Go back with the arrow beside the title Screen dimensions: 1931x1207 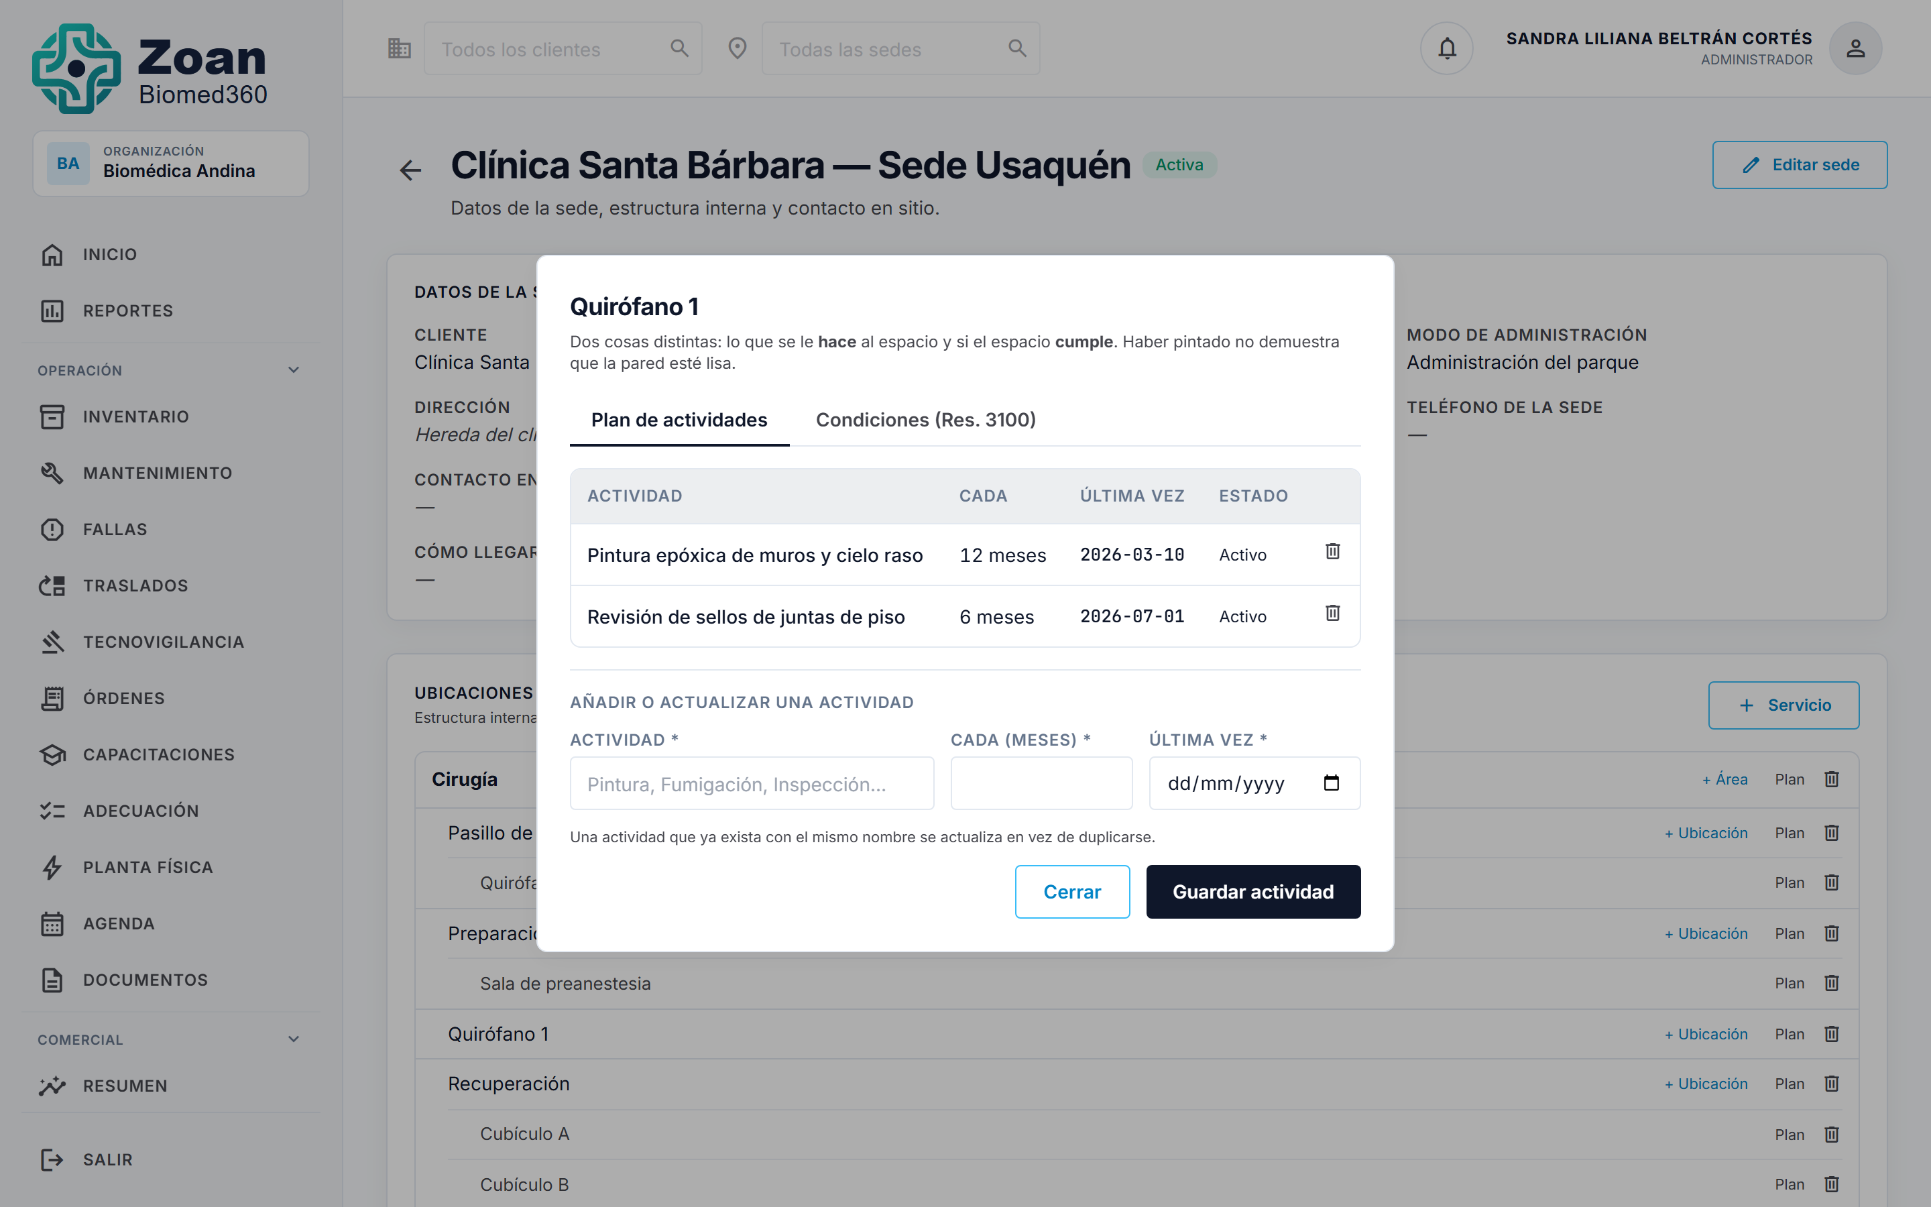tap(410, 170)
